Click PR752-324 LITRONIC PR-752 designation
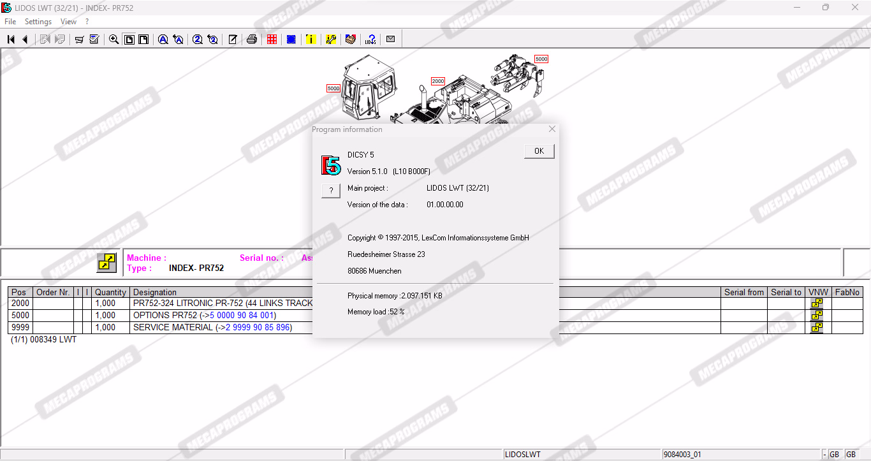 point(223,304)
